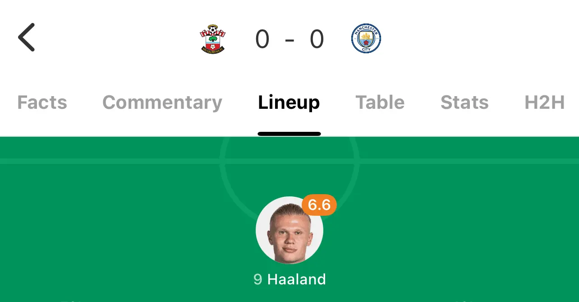Image resolution: width=579 pixels, height=302 pixels.
Task: Switch to the Facts tab
Action: tap(42, 102)
